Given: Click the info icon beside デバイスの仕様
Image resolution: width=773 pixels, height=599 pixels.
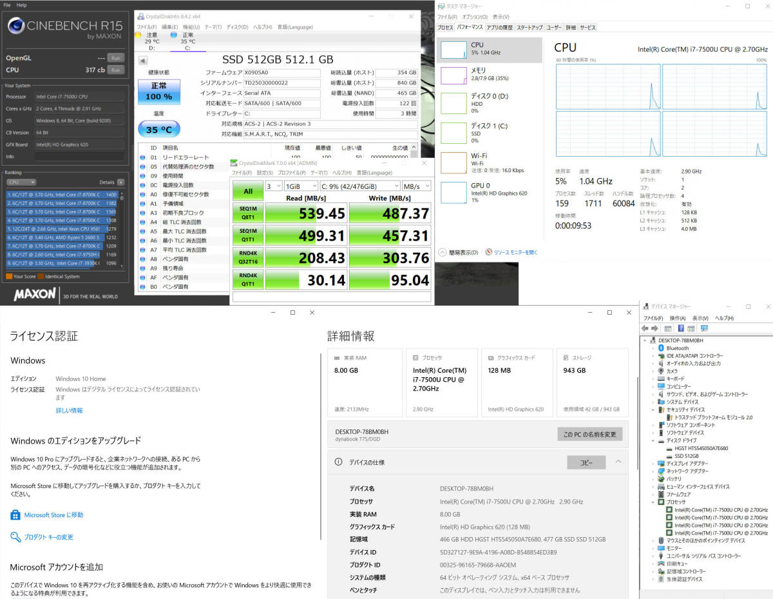Looking at the screenshot, I should 338,462.
